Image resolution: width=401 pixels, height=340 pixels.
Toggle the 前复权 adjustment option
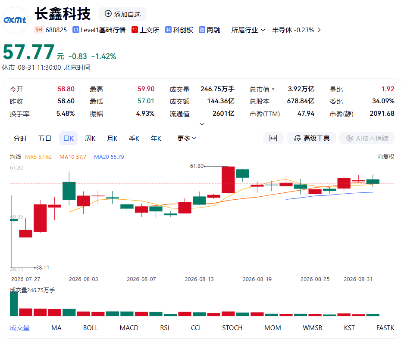tap(385, 157)
